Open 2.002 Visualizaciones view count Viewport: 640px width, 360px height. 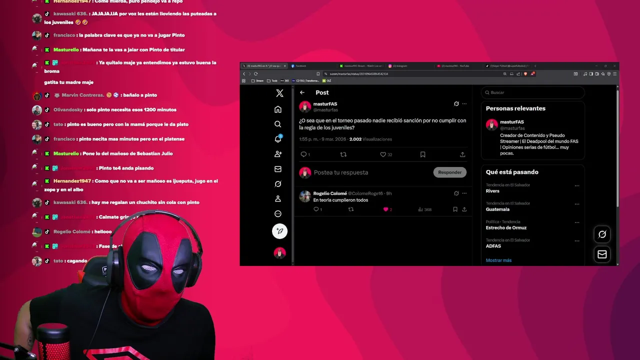(x=370, y=139)
